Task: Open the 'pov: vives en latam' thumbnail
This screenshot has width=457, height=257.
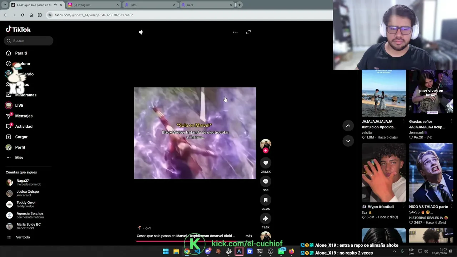Action: pos(431,91)
